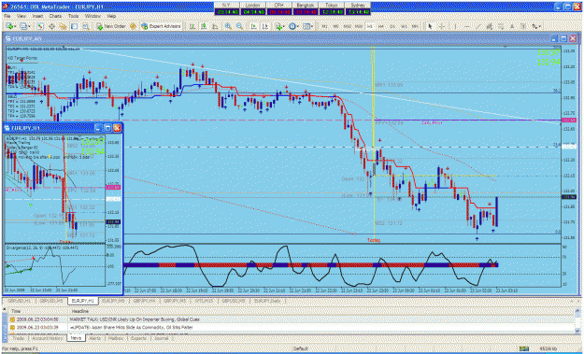Select the W1 timeframe
Screen dimensions: 584x354
pos(404,26)
